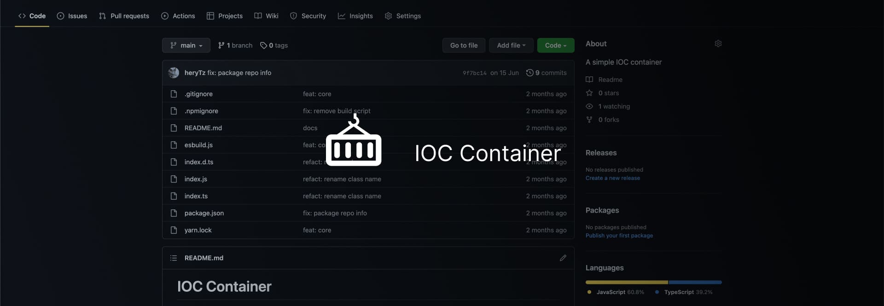Expand the green Code dropdown
Image resolution: width=884 pixels, height=306 pixels.
point(556,45)
